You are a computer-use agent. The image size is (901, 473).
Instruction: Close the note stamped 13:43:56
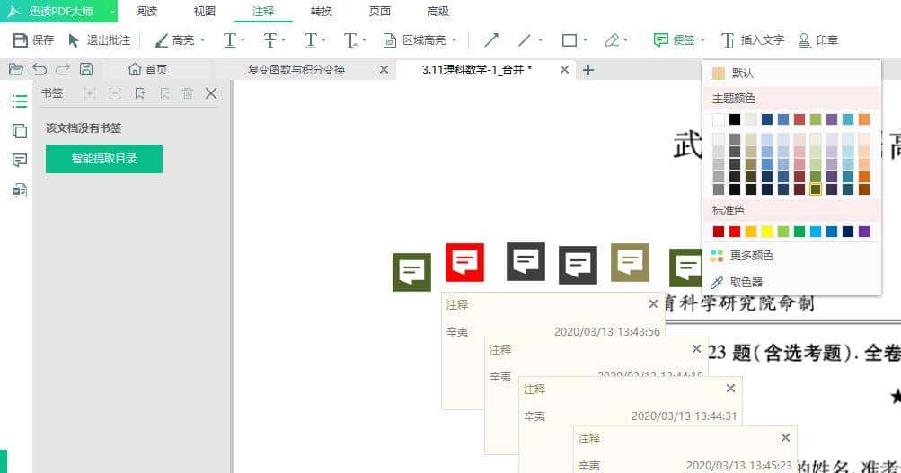tap(653, 304)
